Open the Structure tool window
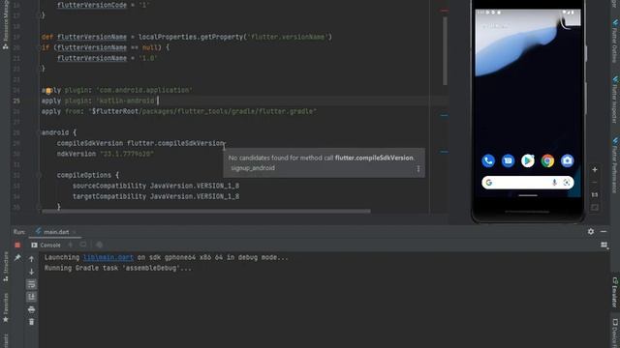This screenshot has height=348, width=620. (x=6, y=267)
